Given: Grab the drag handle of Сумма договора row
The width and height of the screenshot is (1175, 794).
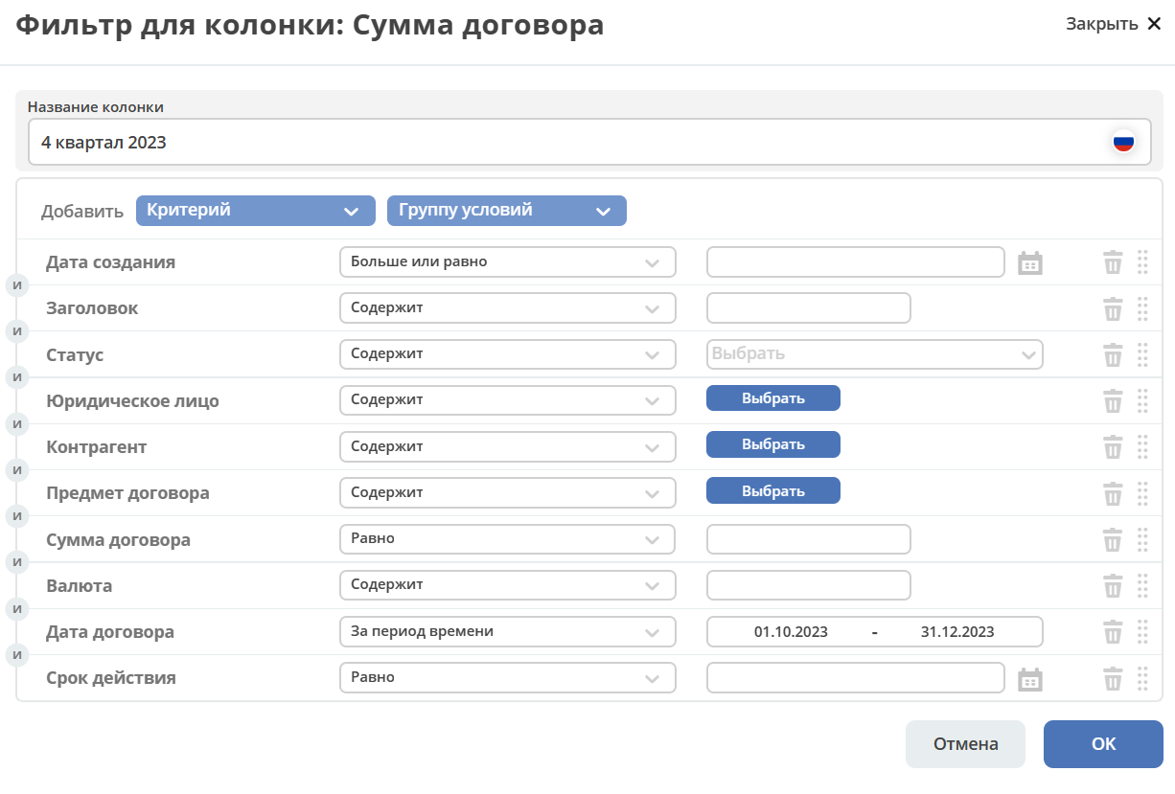Looking at the screenshot, I should click(x=1142, y=539).
